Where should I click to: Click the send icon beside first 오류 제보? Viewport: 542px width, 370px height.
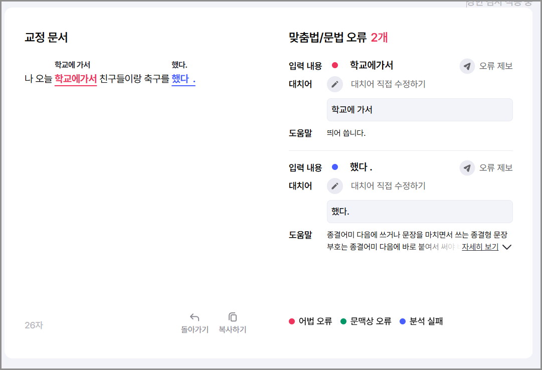pyautogui.click(x=467, y=65)
